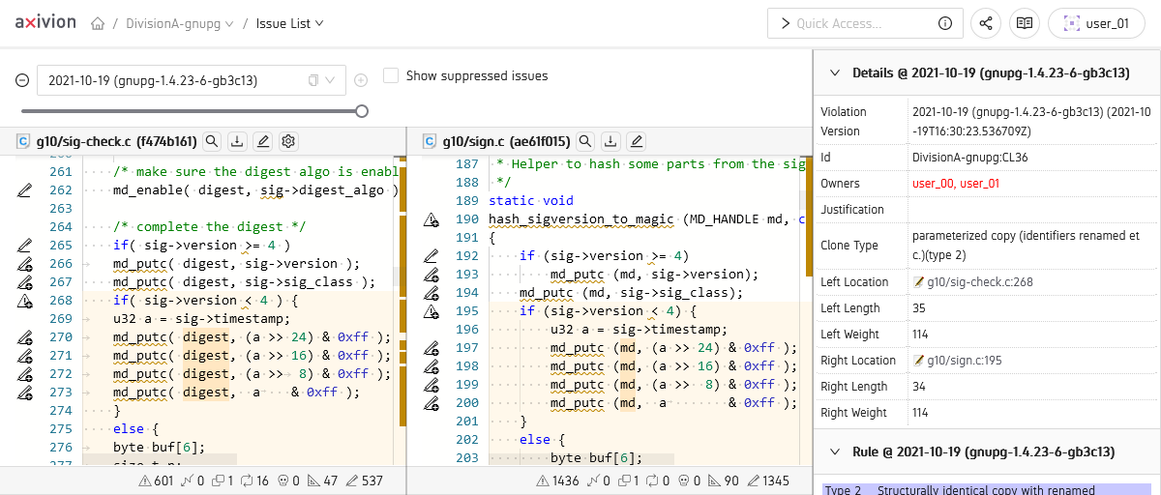
Task: Go to the Axivion home icon
Action: [98, 24]
